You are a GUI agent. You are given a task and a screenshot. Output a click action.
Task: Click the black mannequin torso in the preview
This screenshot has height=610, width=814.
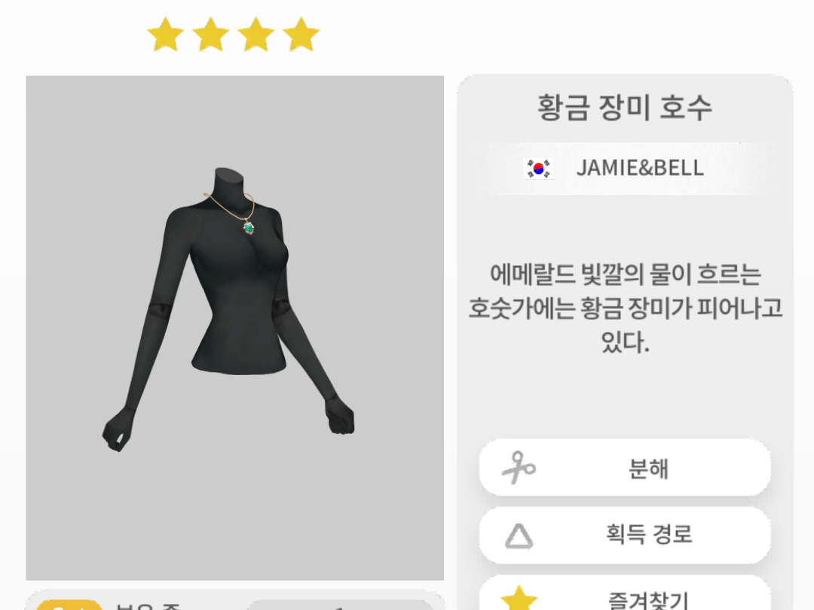(x=239, y=291)
